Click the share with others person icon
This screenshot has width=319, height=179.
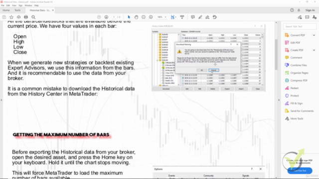coord(315,17)
